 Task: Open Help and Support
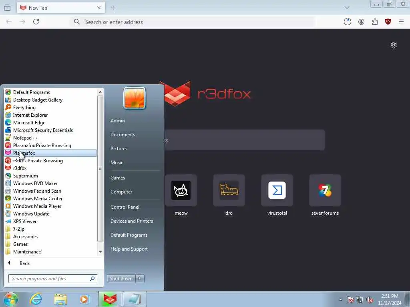(x=129, y=249)
